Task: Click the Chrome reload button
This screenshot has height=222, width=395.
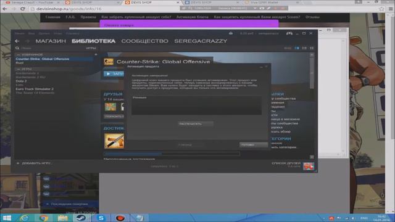Action: click(22, 9)
